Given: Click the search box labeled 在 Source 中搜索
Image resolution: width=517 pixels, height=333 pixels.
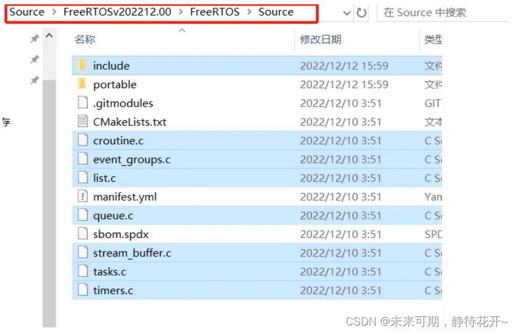Looking at the screenshot, I should click(x=442, y=12).
